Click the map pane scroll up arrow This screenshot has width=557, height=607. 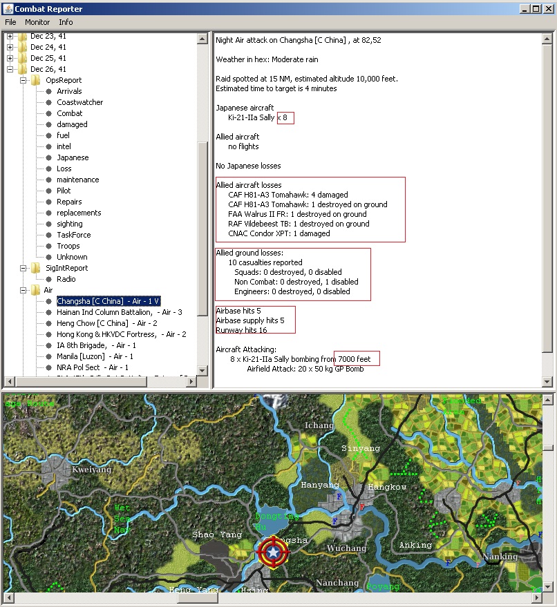coord(548,400)
